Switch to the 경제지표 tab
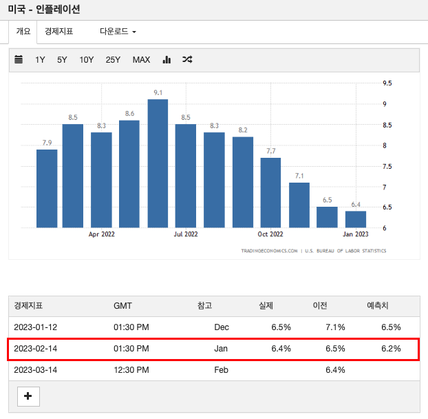The width and height of the screenshot is (428, 419). pyautogui.click(x=59, y=32)
